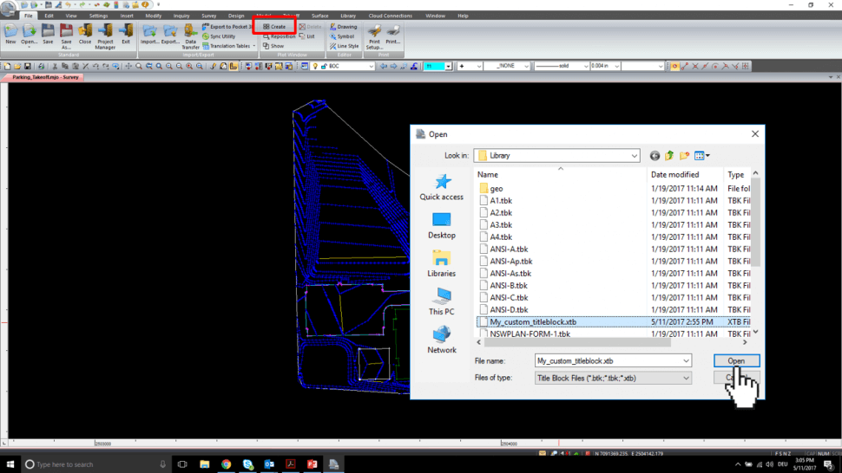Open the Symbol editor
Image resolution: width=842 pixels, height=473 pixels.
click(342, 36)
